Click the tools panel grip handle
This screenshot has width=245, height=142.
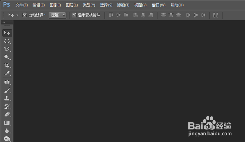[x=7, y=26]
